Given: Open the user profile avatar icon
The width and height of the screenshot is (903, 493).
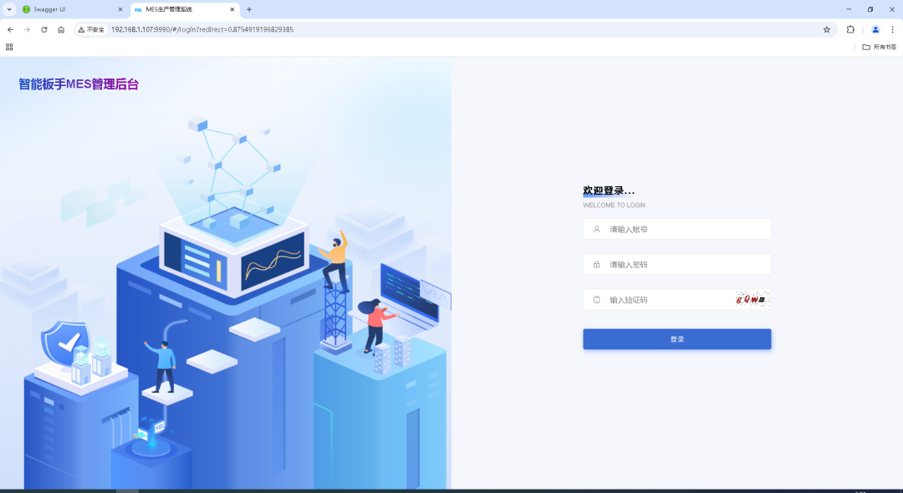Looking at the screenshot, I should click(875, 29).
